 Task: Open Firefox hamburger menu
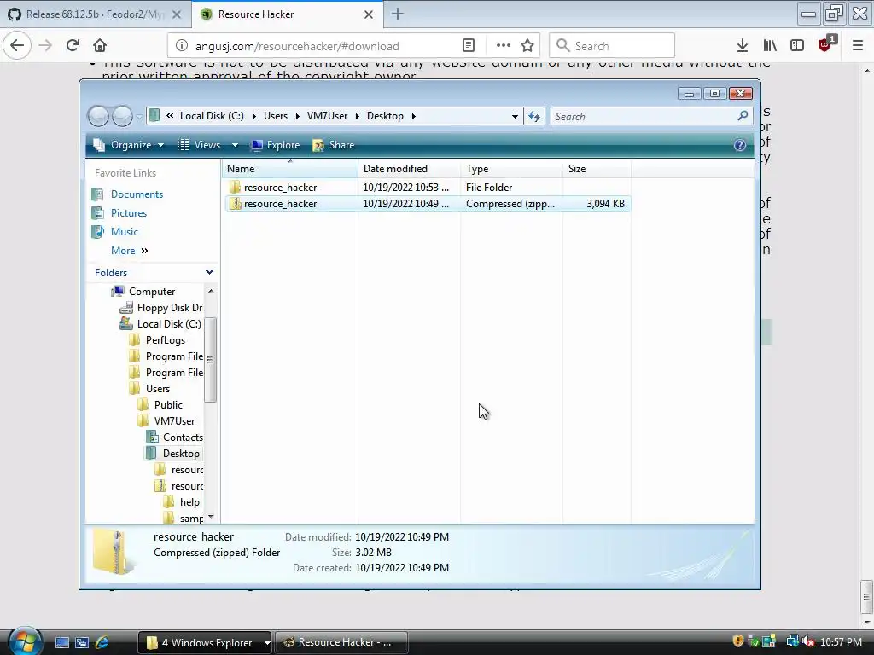tap(858, 46)
